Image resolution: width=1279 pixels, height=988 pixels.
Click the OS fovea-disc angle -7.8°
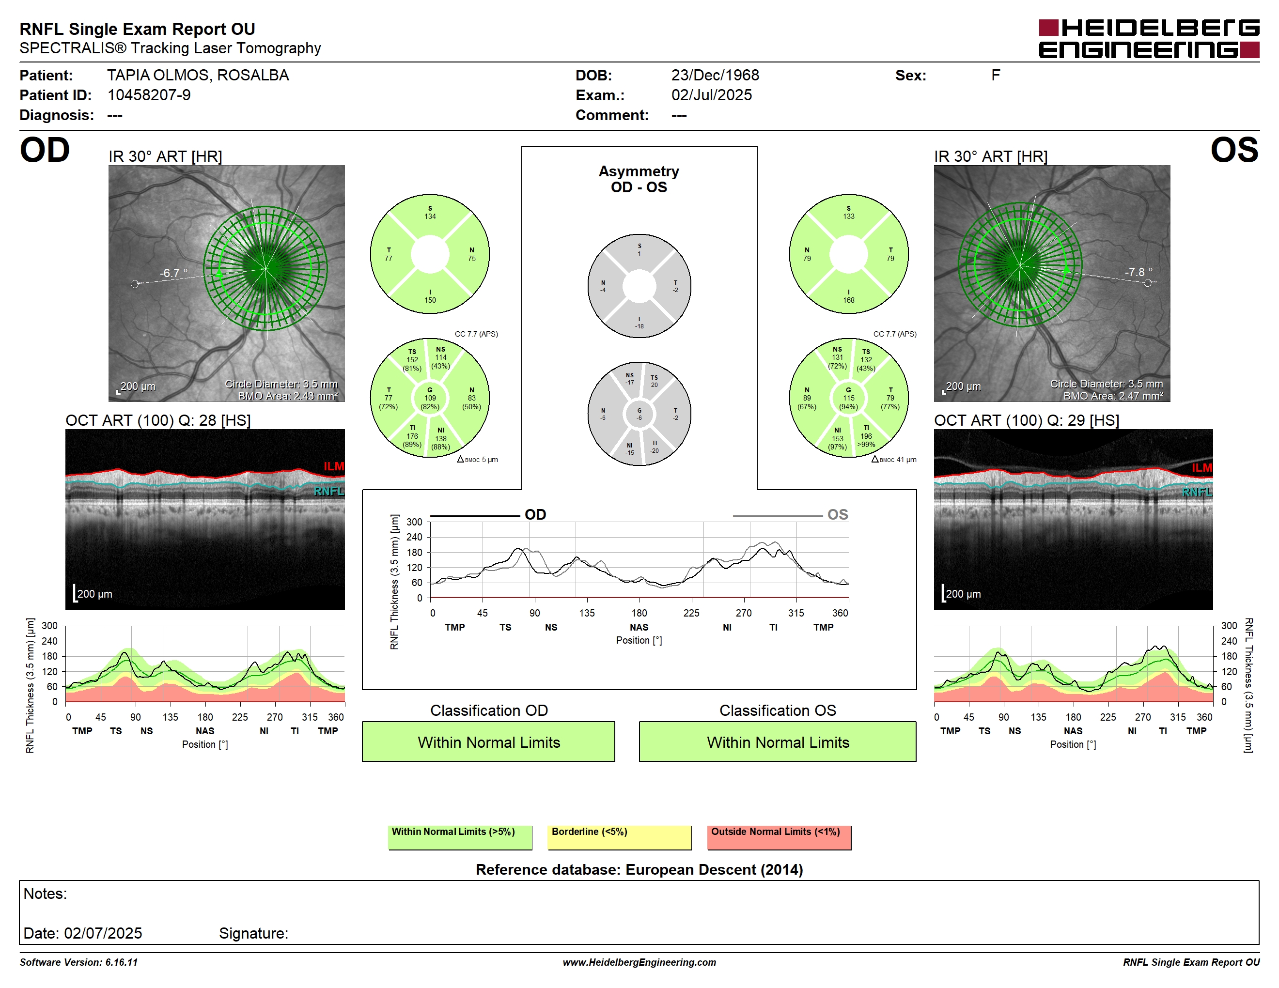click(x=1139, y=272)
